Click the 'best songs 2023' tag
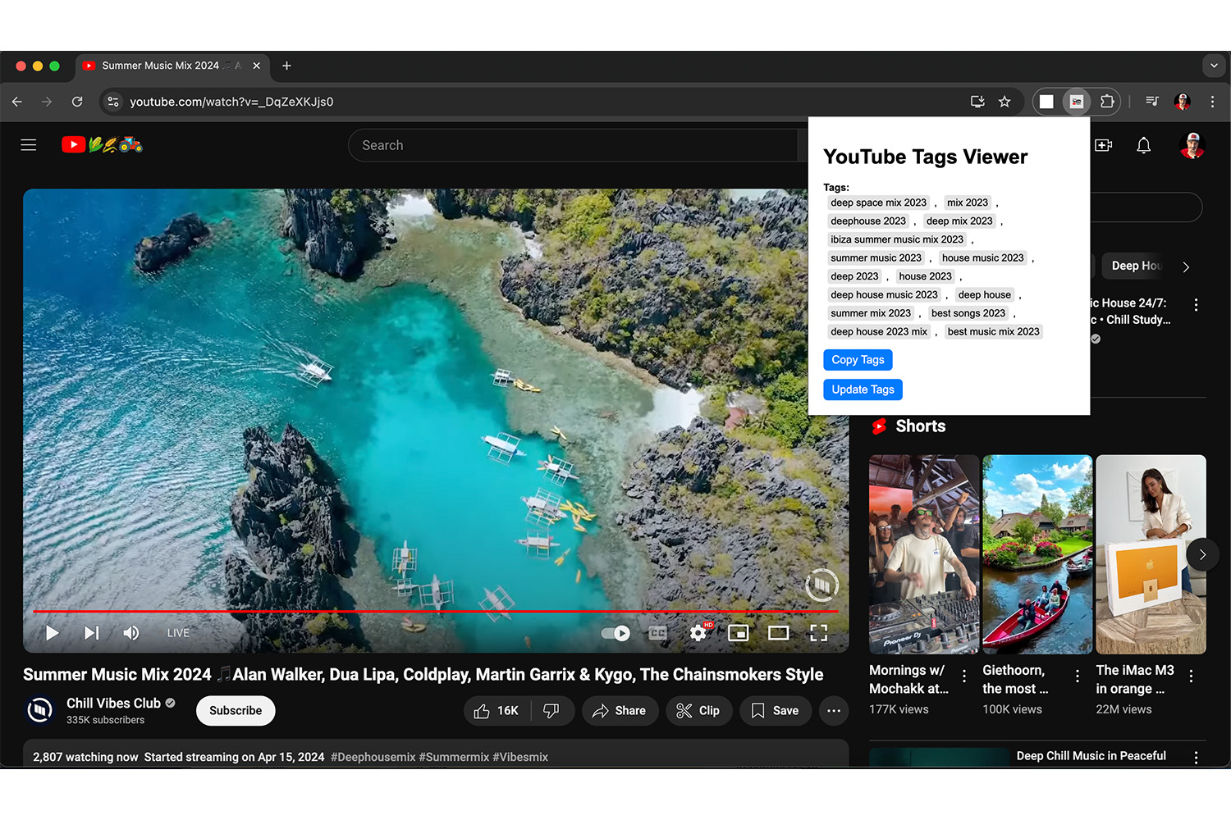This screenshot has width=1231, height=820. (968, 313)
